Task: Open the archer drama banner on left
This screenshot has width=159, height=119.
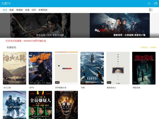Action: point(50,25)
